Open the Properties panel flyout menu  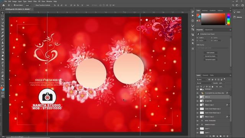coord(230,30)
